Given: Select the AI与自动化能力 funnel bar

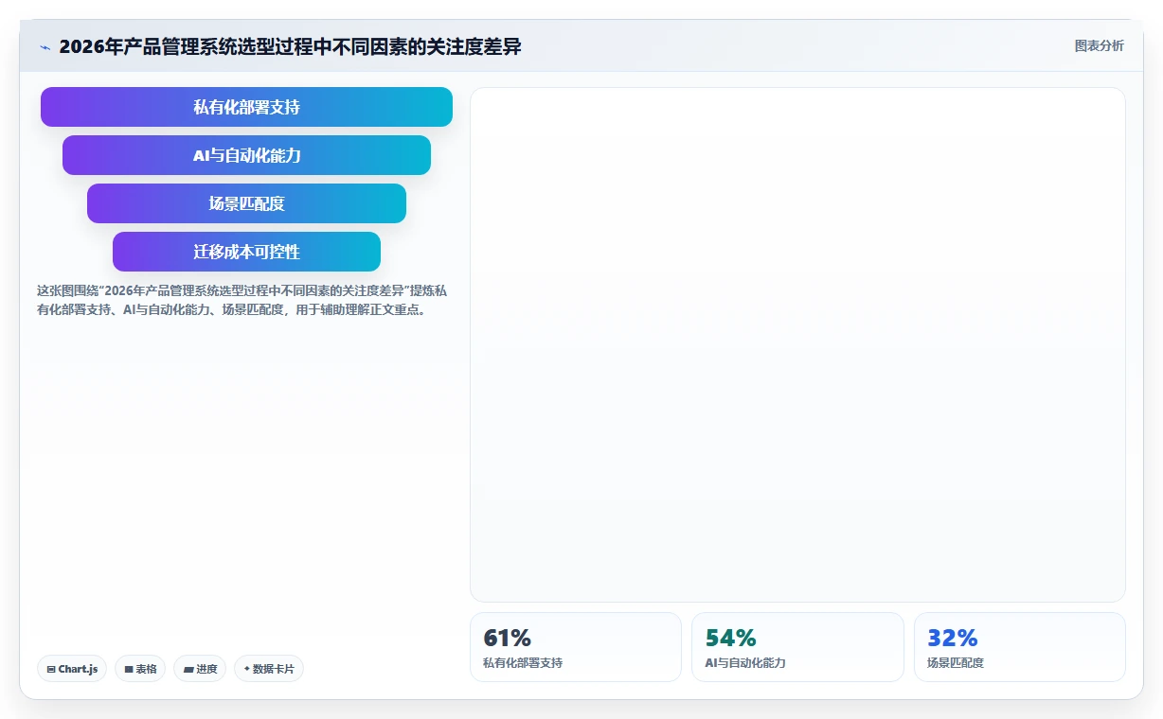Looking at the screenshot, I should 246,155.
